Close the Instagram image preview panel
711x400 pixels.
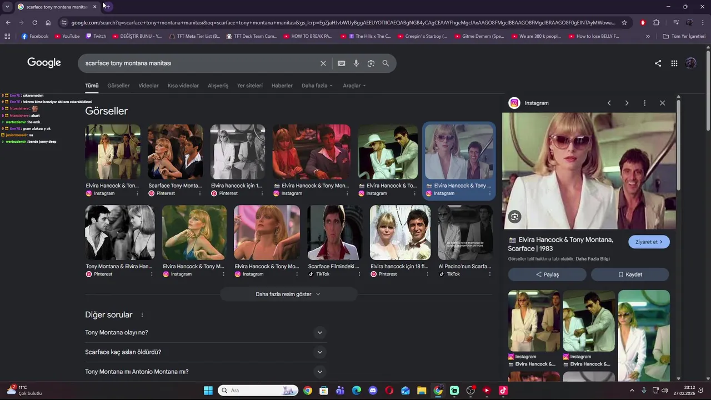(x=662, y=103)
